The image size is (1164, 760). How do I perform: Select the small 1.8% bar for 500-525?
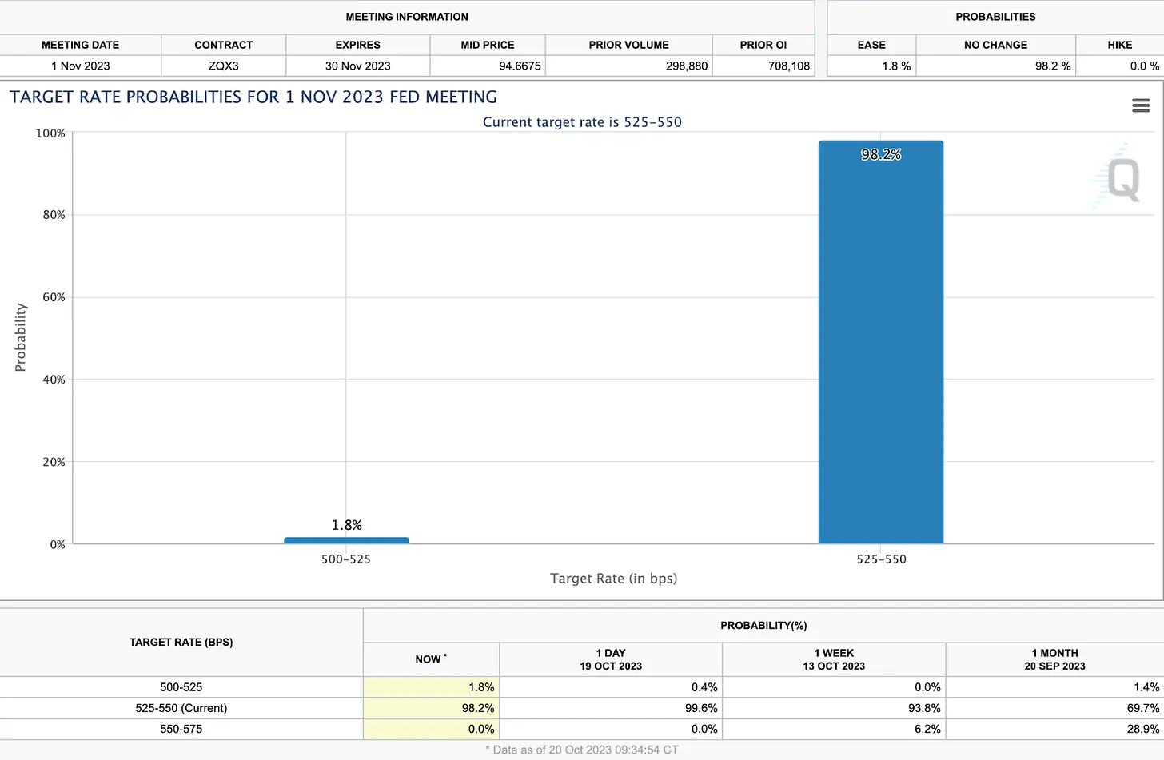click(346, 540)
